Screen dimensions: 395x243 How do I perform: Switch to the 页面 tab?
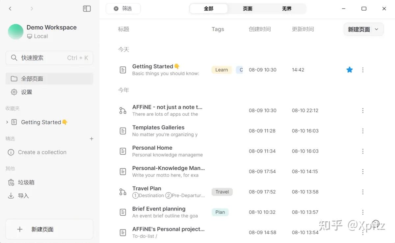(247, 9)
